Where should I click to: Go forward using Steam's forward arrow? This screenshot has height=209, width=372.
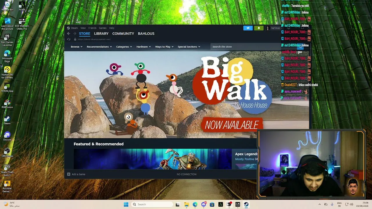(75, 34)
